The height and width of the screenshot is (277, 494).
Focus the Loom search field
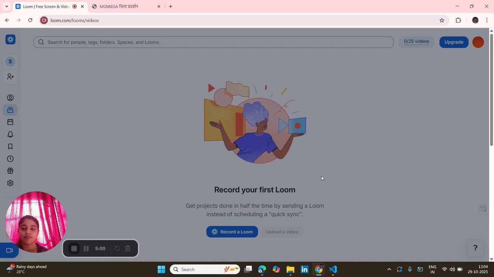tap(213, 42)
